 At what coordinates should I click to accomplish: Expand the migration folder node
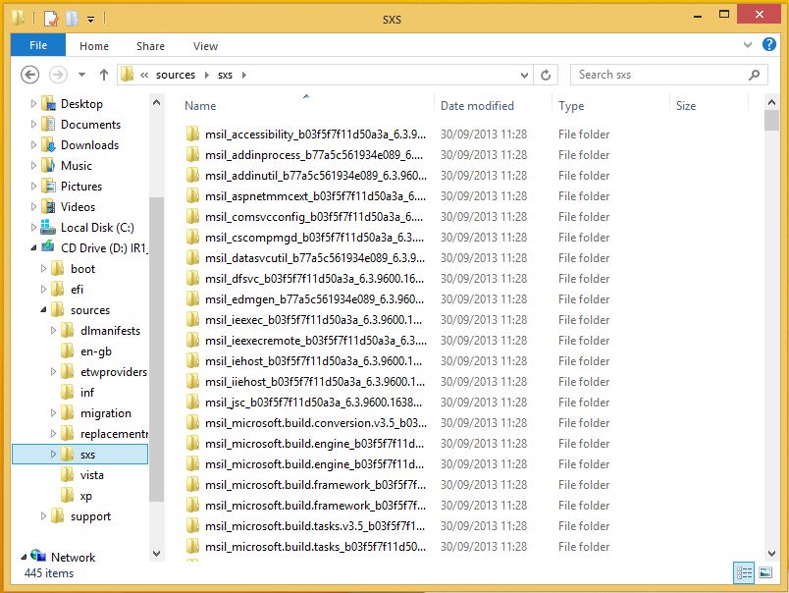(53, 413)
